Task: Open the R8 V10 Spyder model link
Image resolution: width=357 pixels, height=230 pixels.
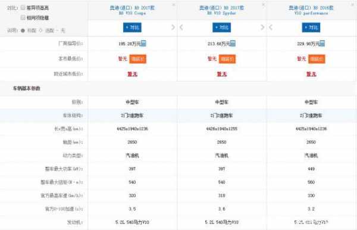Action: 221,10
